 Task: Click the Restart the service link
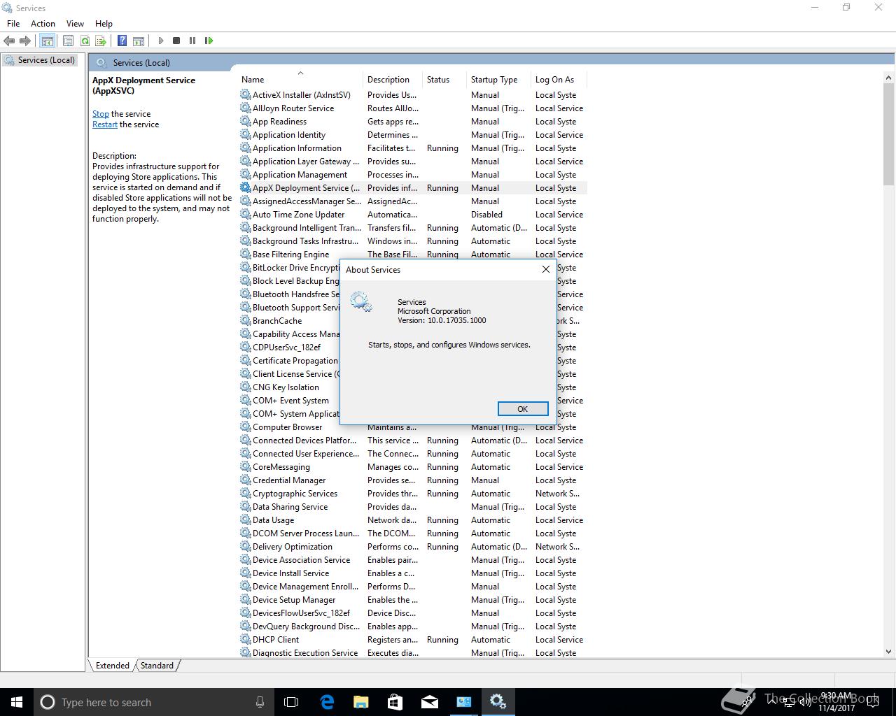[x=105, y=124]
